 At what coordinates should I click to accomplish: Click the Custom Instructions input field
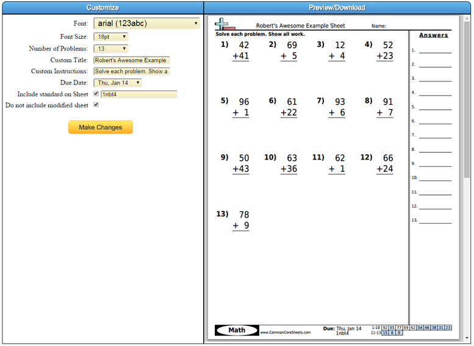(x=132, y=71)
